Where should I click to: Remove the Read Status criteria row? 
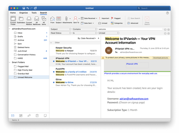pos(165,34)
